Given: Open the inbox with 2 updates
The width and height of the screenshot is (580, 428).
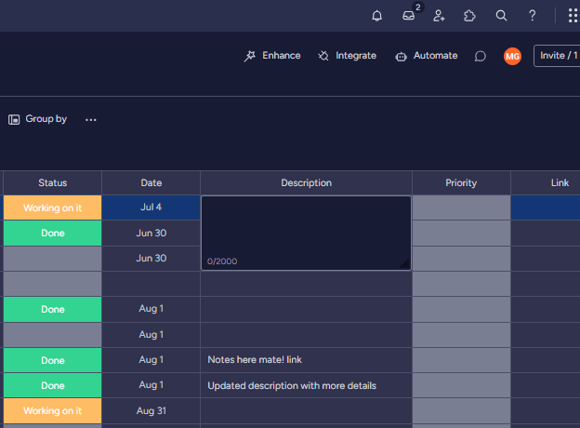Looking at the screenshot, I should [409, 16].
